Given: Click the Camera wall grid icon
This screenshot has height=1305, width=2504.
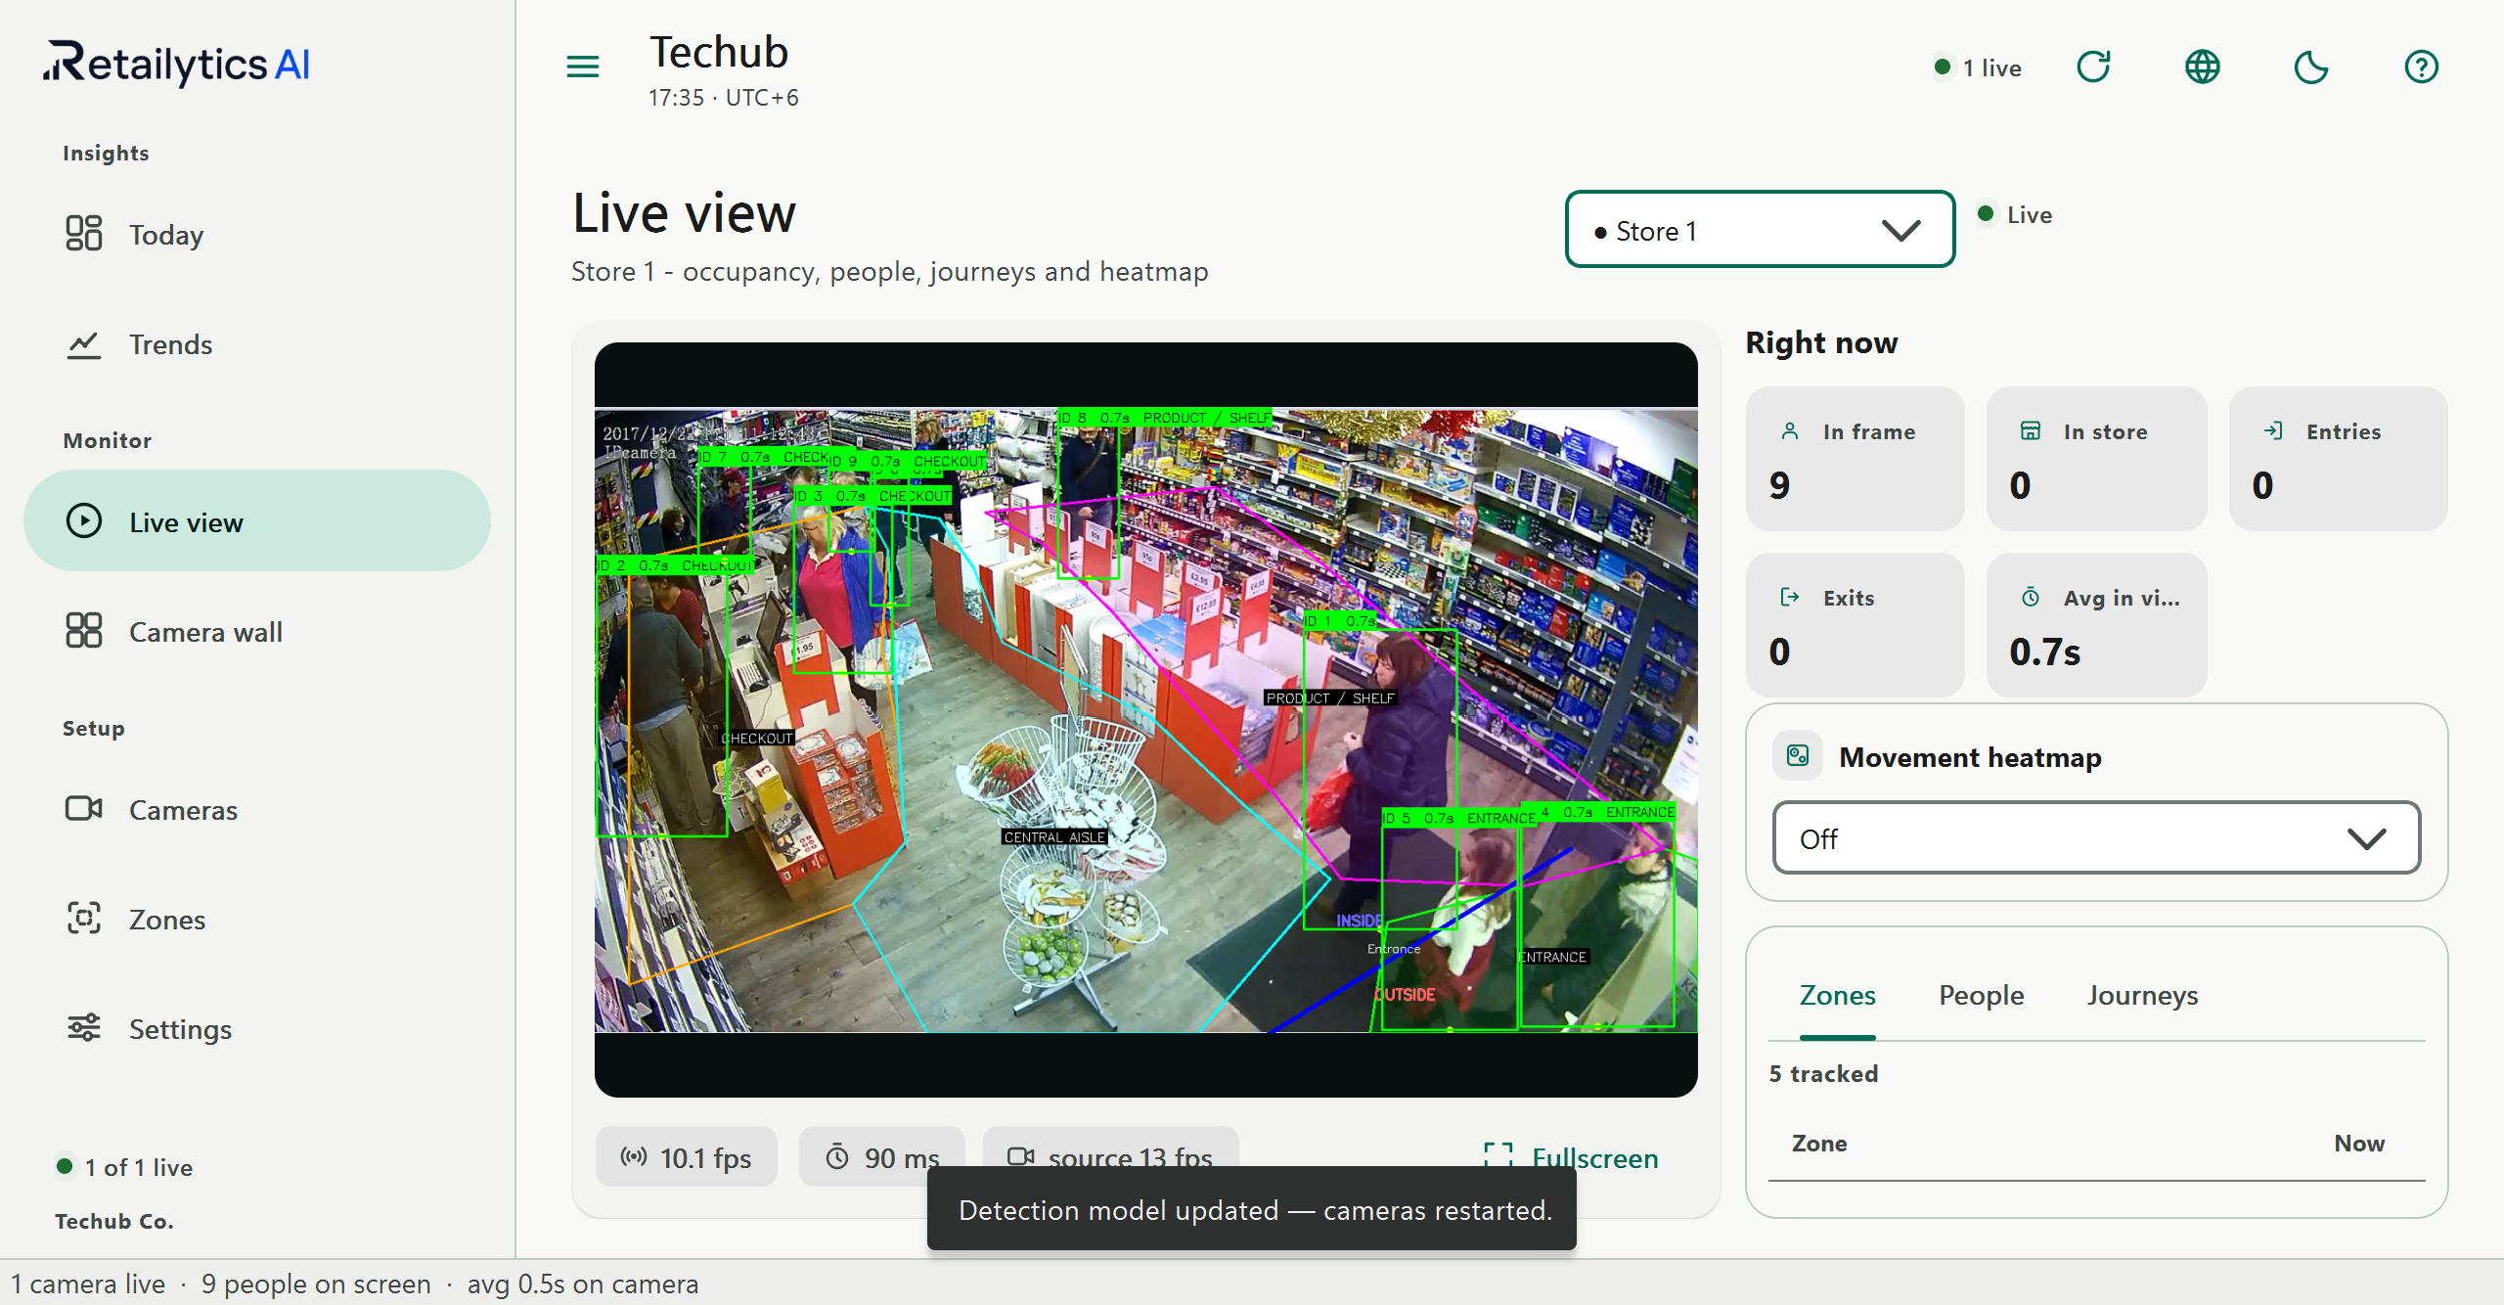Looking at the screenshot, I should pyautogui.click(x=84, y=630).
